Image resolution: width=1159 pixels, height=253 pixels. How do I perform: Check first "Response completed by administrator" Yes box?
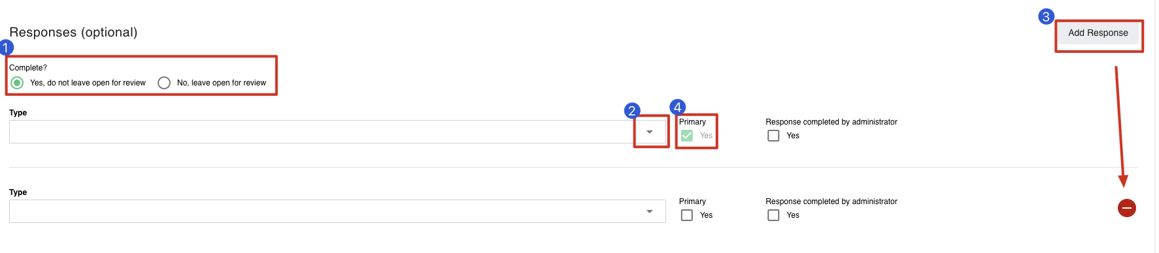click(x=773, y=136)
